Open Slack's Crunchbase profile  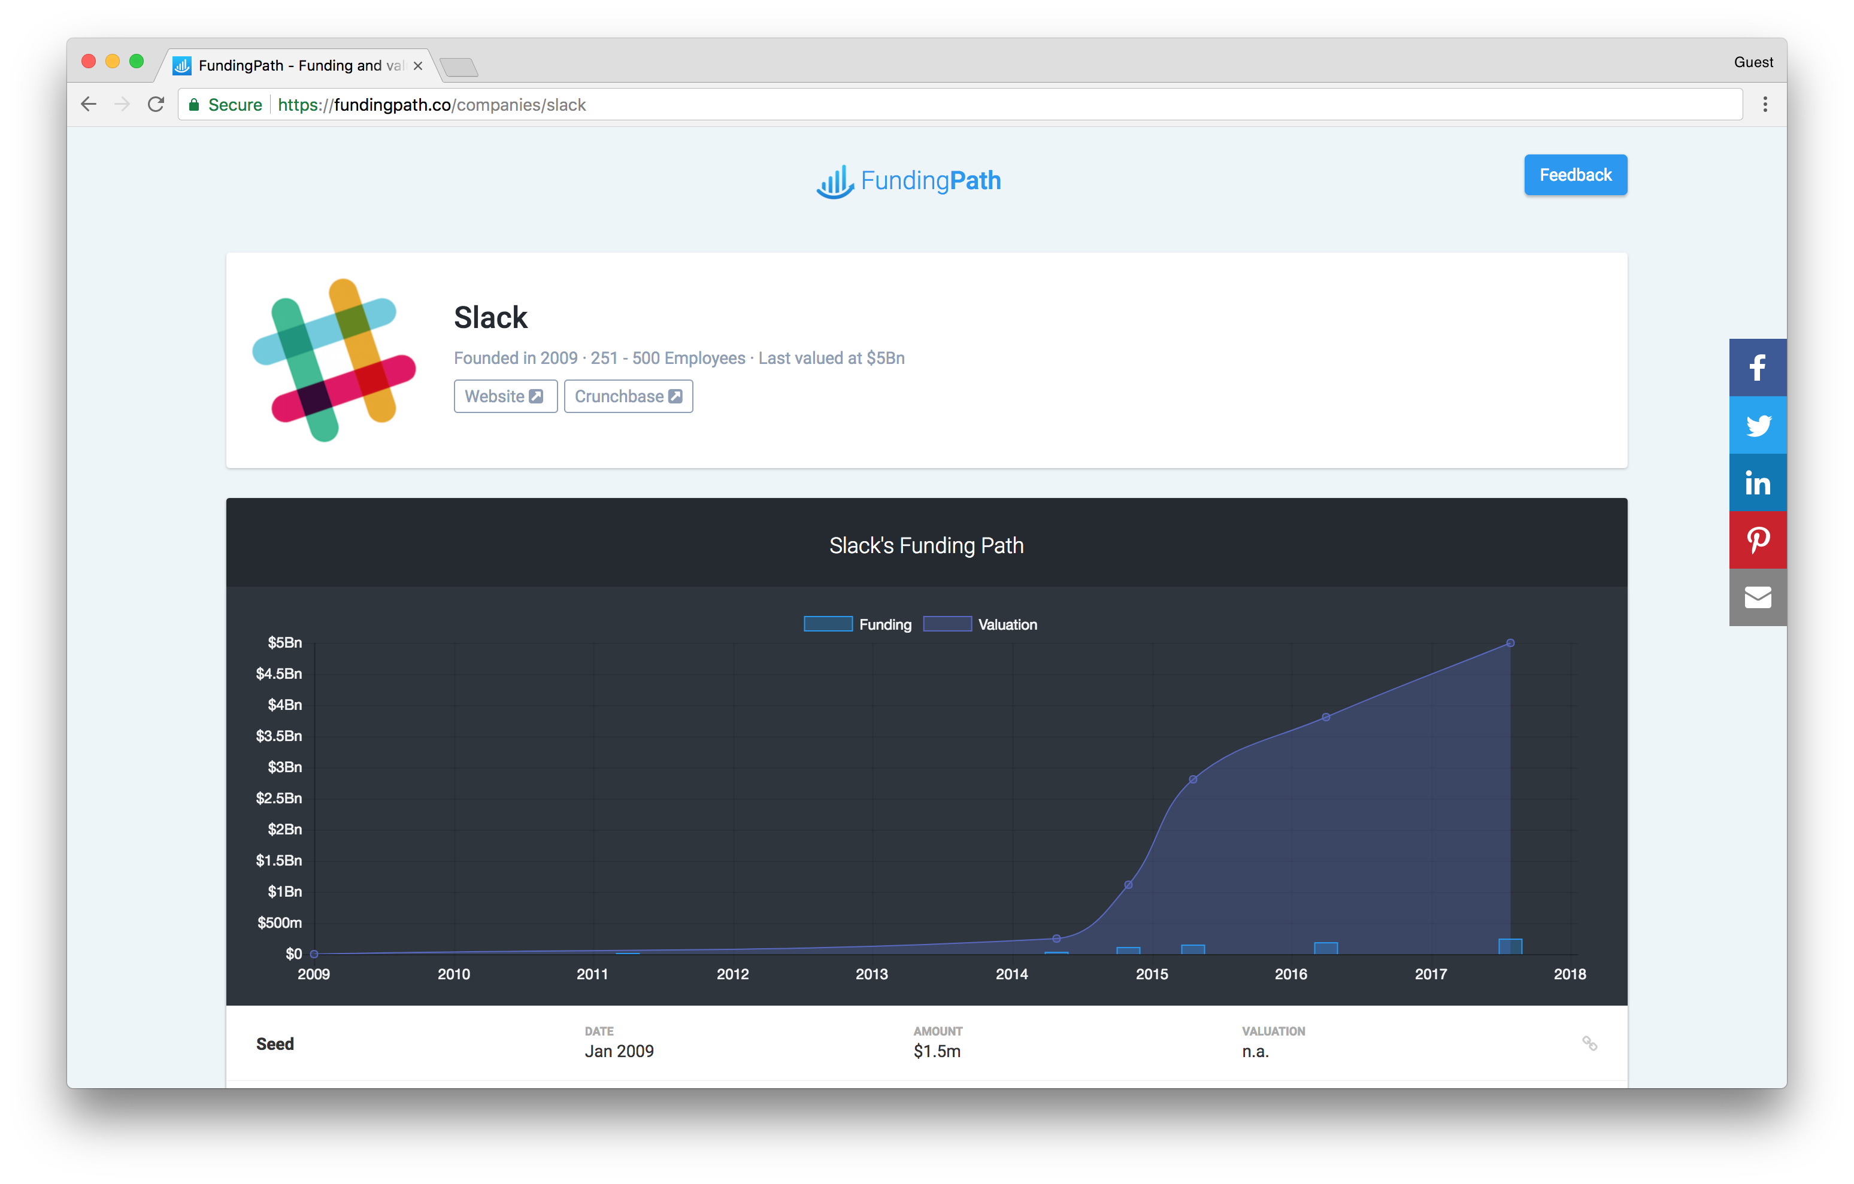(x=628, y=396)
